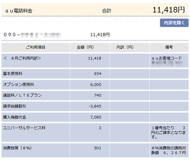190x160 pixels.
Task: Select the 通話料/LTEプラン row
Action: click(95, 95)
